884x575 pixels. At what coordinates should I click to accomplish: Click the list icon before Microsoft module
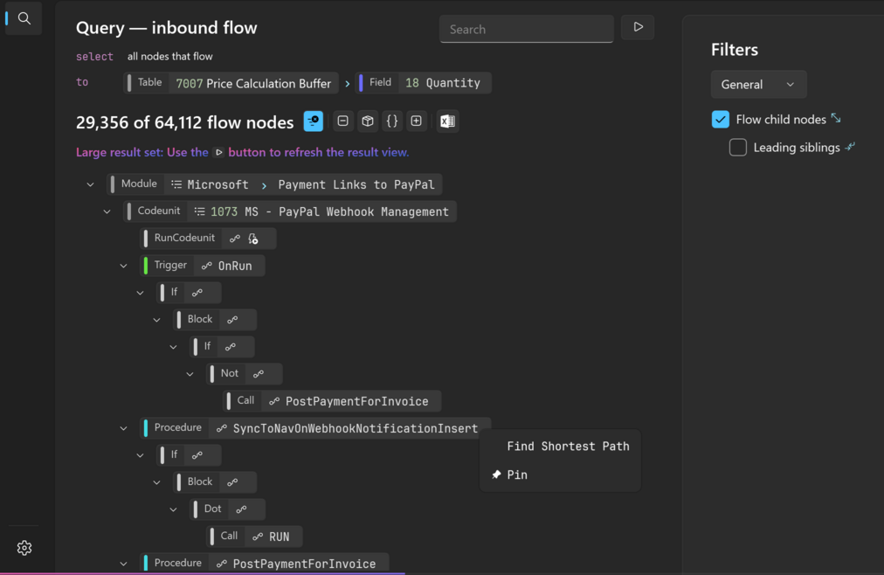pyautogui.click(x=176, y=185)
